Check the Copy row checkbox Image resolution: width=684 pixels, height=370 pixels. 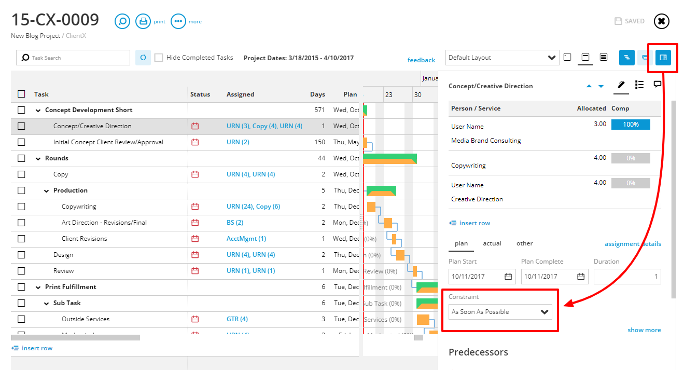[21, 174]
